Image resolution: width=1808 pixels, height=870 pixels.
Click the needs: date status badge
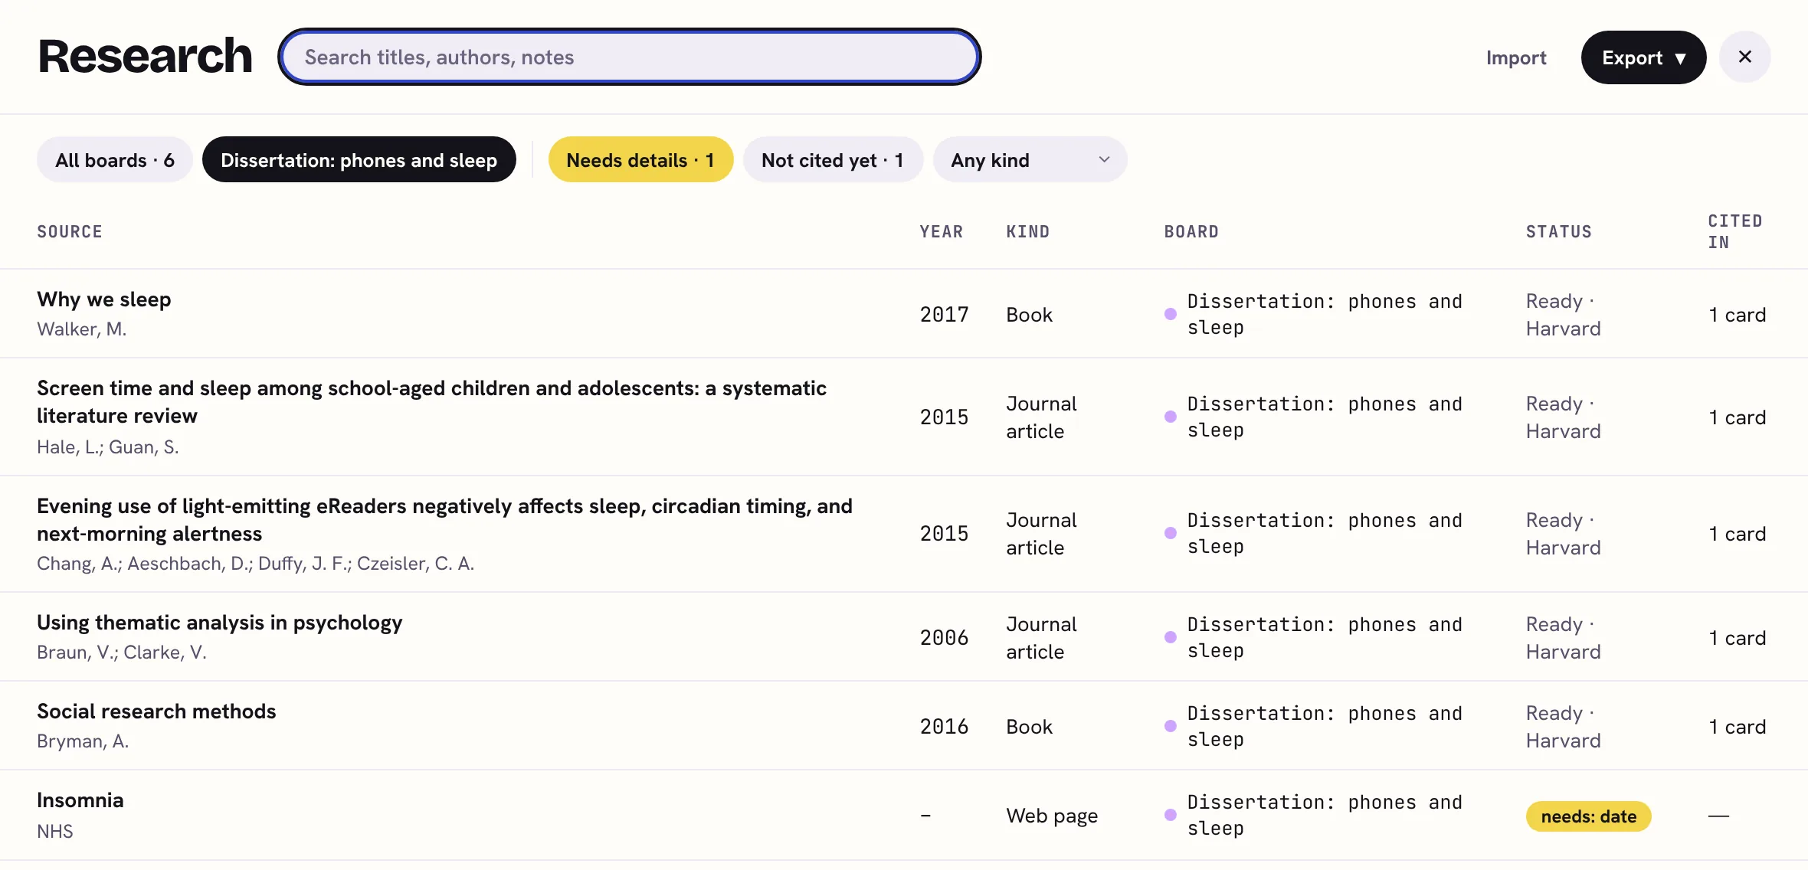click(1588, 816)
